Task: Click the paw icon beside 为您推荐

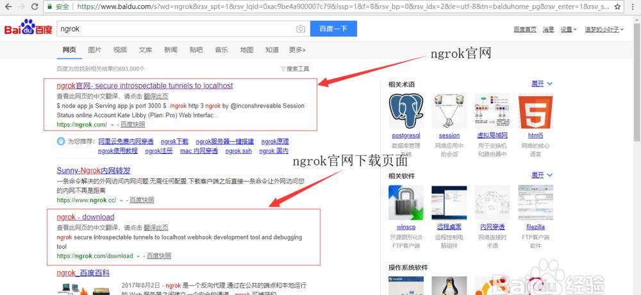Action: (61, 142)
